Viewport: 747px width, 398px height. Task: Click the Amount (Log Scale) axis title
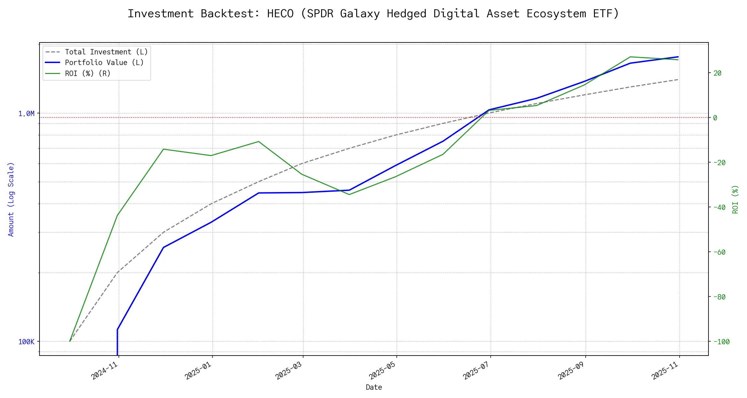pos(11,199)
